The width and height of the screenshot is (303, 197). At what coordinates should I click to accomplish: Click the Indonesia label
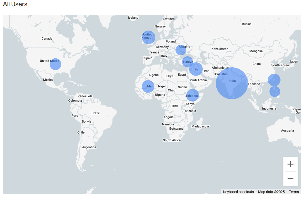click(x=269, y=109)
